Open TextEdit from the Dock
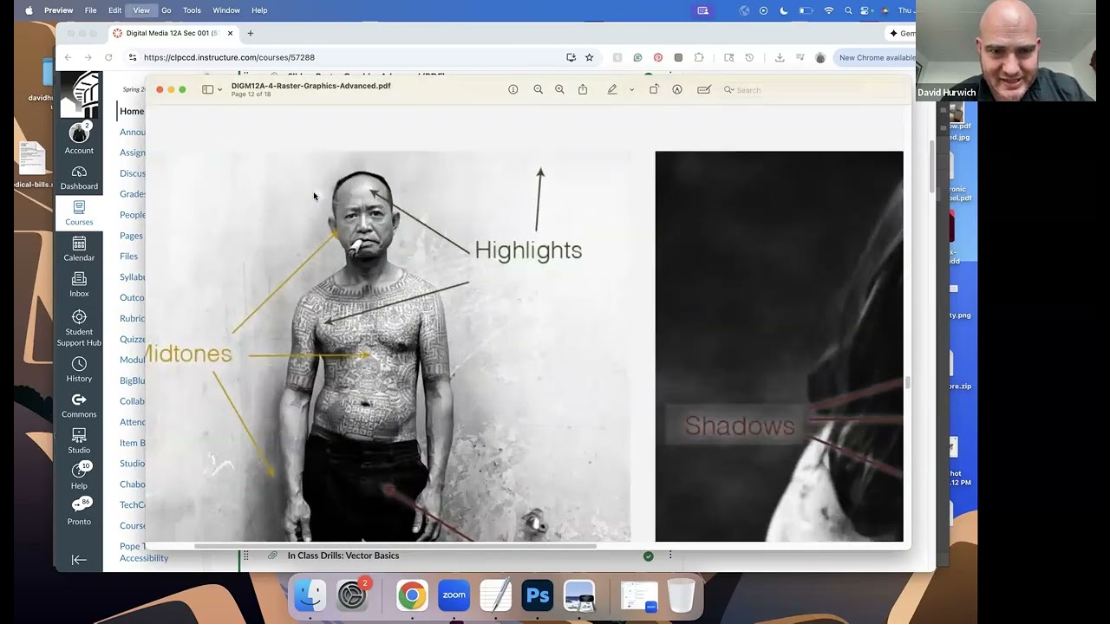 pos(496,596)
